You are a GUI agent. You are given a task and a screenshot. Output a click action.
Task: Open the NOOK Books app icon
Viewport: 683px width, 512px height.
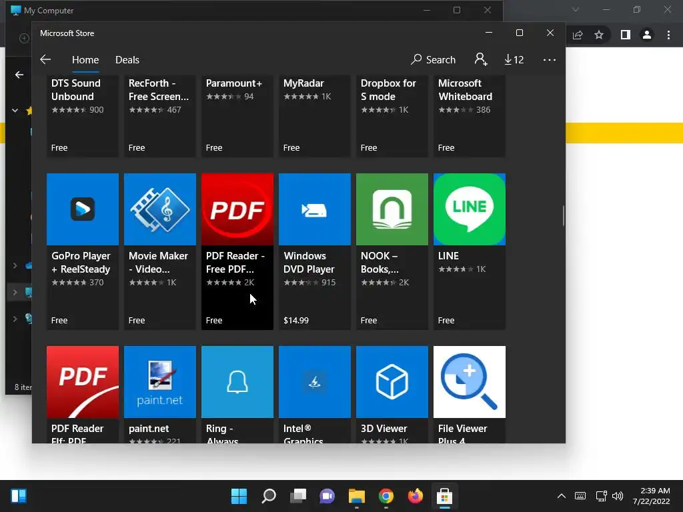392,209
